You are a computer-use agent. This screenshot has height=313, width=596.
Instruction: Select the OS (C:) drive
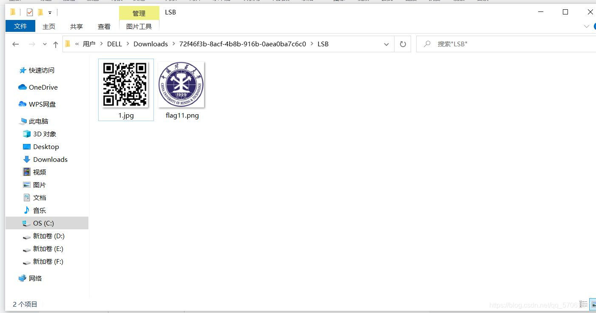47,223
